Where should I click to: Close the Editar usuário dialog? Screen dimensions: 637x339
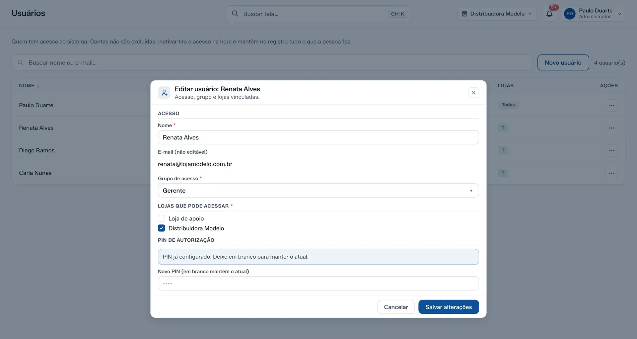[x=474, y=93]
